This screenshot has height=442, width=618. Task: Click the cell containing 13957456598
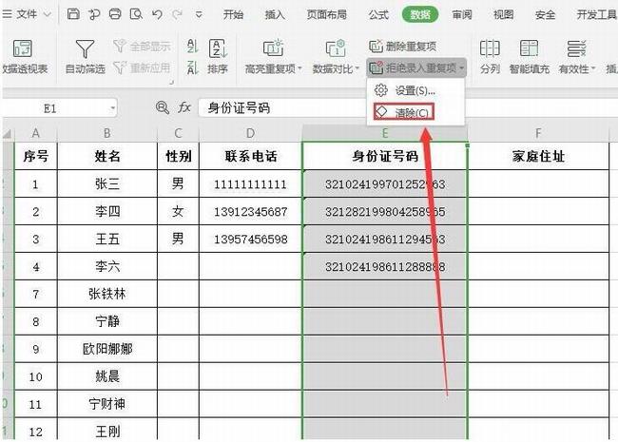coord(250,240)
